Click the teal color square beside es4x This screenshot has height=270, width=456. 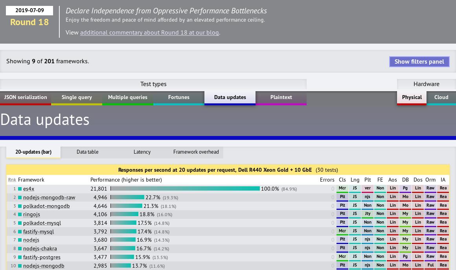pyautogui.click(x=20, y=189)
